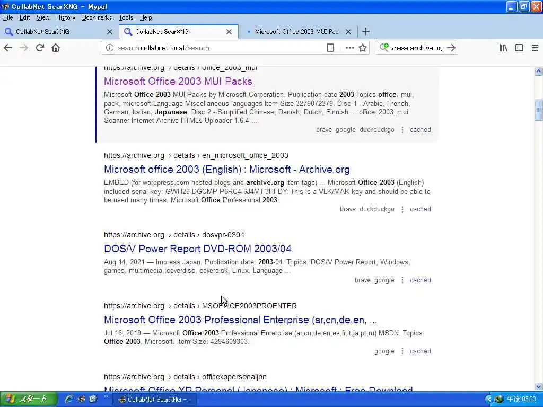Click brave engine on MUI Packs result
This screenshot has width=543, height=407.
click(x=324, y=130)
